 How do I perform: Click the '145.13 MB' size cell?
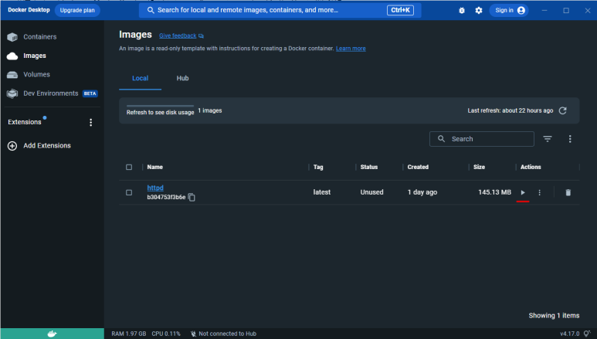pyautogui.click(x=494, y=192)
